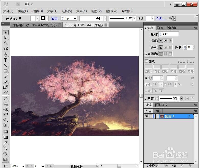199x168 pixels.
Task: Select the Pencil tool
Action: tap(6, 82)
